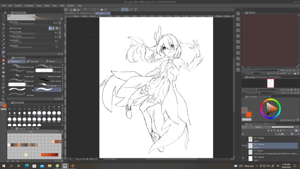Open the Quick Access search material icon

coord(238,13)
